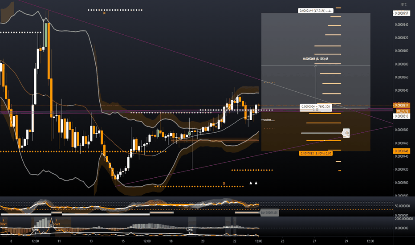415x245 pixels.
Task: Click the Long signal near first 12:00
Action: click(x=35, y=229)
